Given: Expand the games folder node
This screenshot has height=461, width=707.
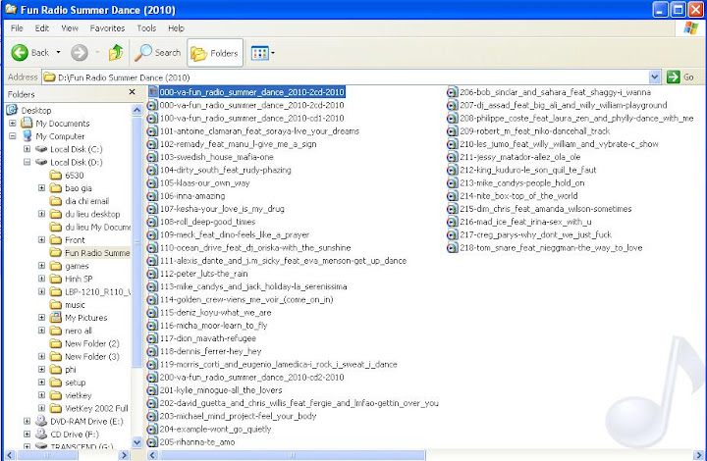Looking at the screenshot, I should (x=41, y=266).
